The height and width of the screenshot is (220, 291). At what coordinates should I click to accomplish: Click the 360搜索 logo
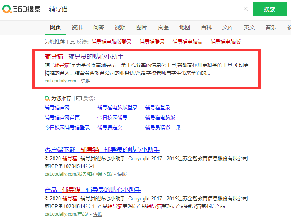22,9
